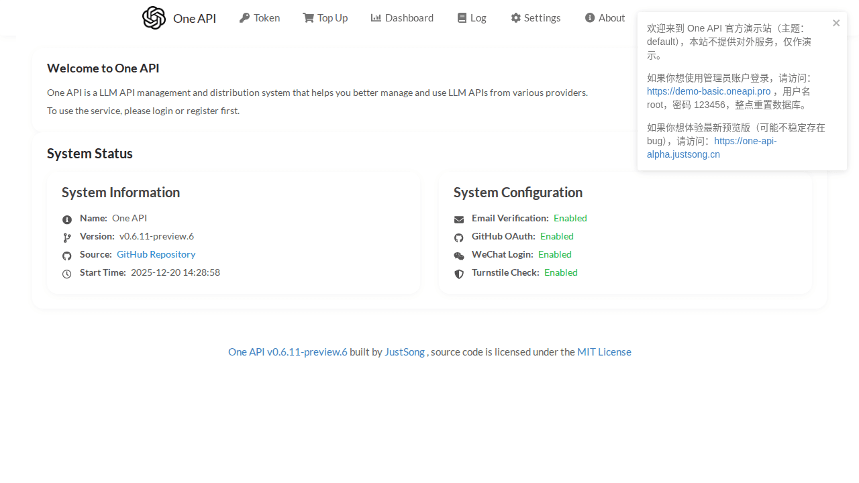859x483 pixels.
Task: Click the key icon beside Token
Action: tap(244, 18)
